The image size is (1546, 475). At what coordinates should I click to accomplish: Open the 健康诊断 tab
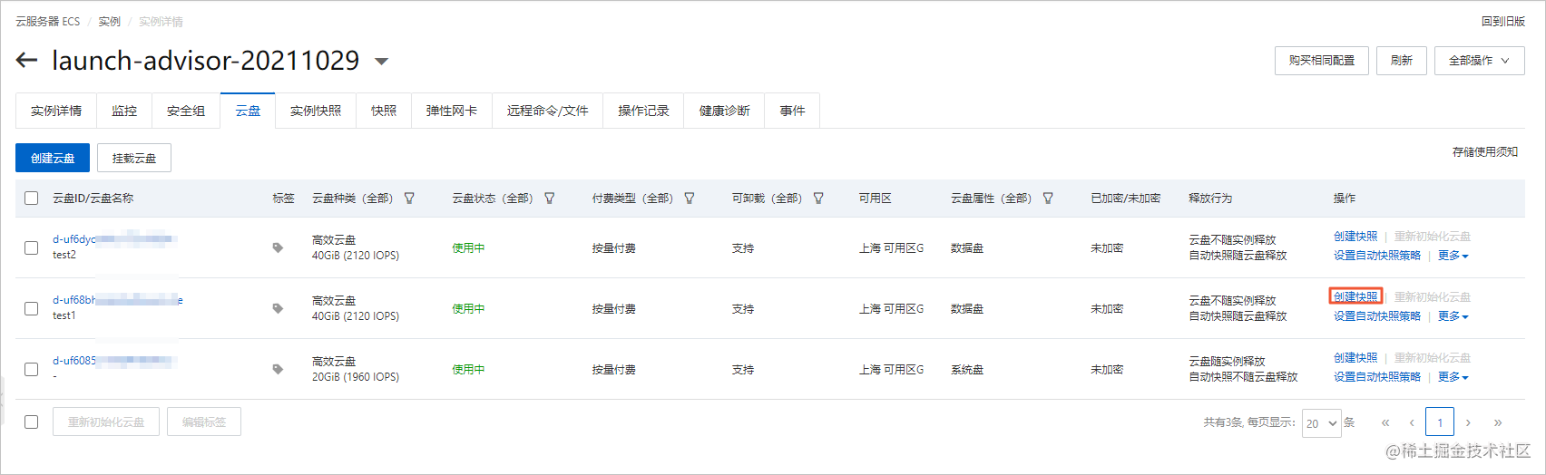(x=725, y=111)
